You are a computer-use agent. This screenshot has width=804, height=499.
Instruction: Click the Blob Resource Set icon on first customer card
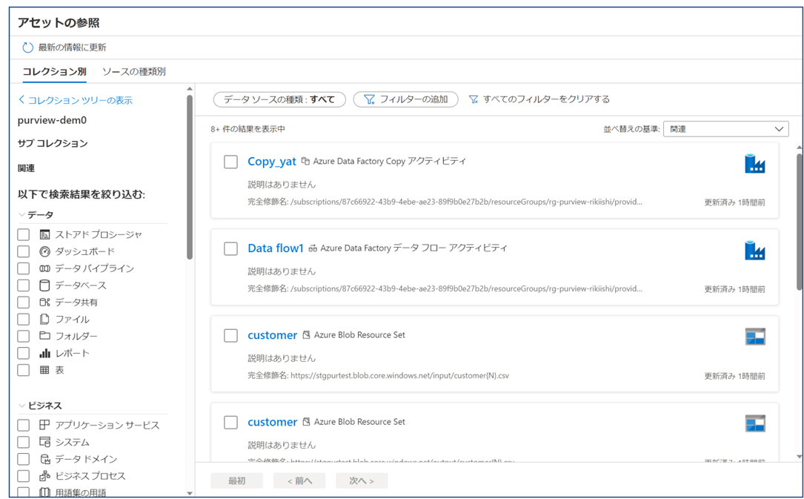(754, 337)
